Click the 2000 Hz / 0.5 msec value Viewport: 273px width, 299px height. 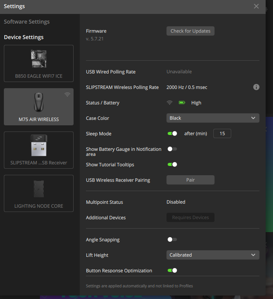tap(187, 87)
